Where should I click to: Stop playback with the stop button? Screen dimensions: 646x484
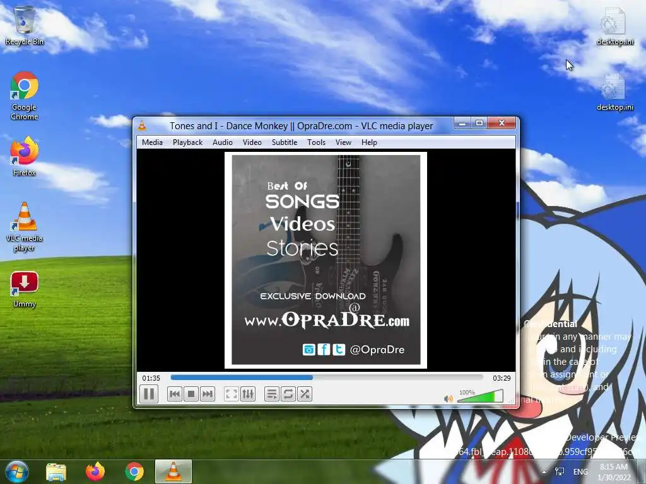pos(191,394)
